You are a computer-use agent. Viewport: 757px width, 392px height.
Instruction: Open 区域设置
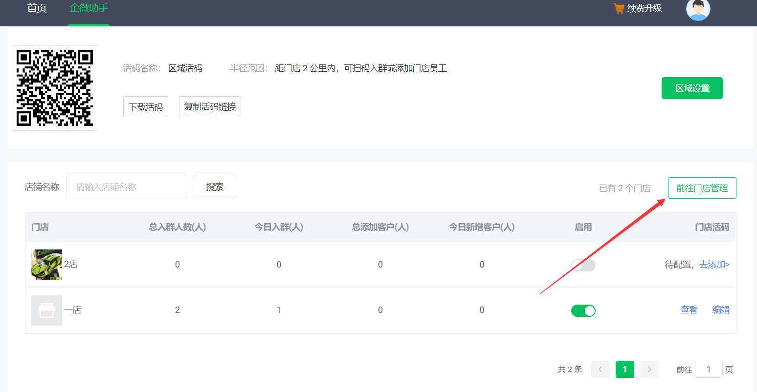[x=692, y=88]
